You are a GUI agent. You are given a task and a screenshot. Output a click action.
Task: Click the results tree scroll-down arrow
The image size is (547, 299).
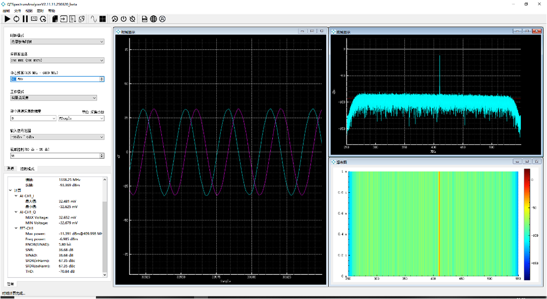pos(105,275)
